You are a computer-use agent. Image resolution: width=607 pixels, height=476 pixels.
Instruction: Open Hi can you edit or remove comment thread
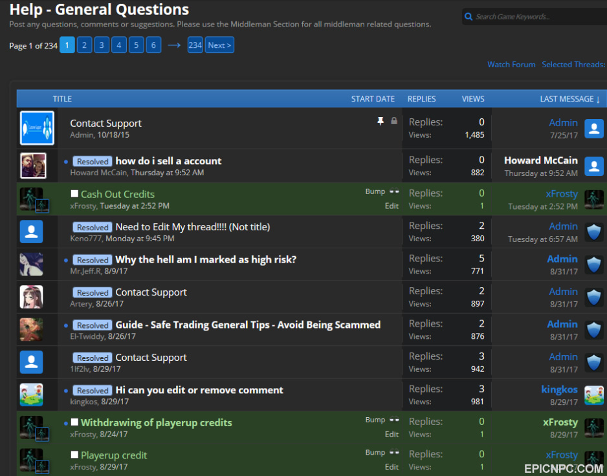tap(199, 390)
